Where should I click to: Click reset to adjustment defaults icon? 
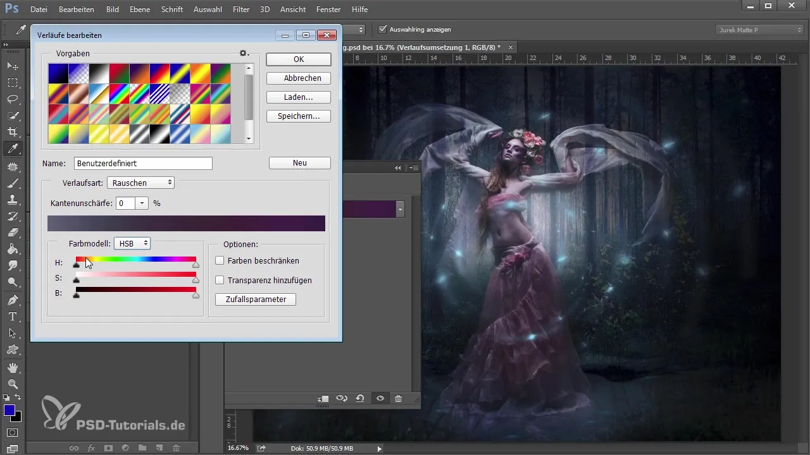point(360,399)
